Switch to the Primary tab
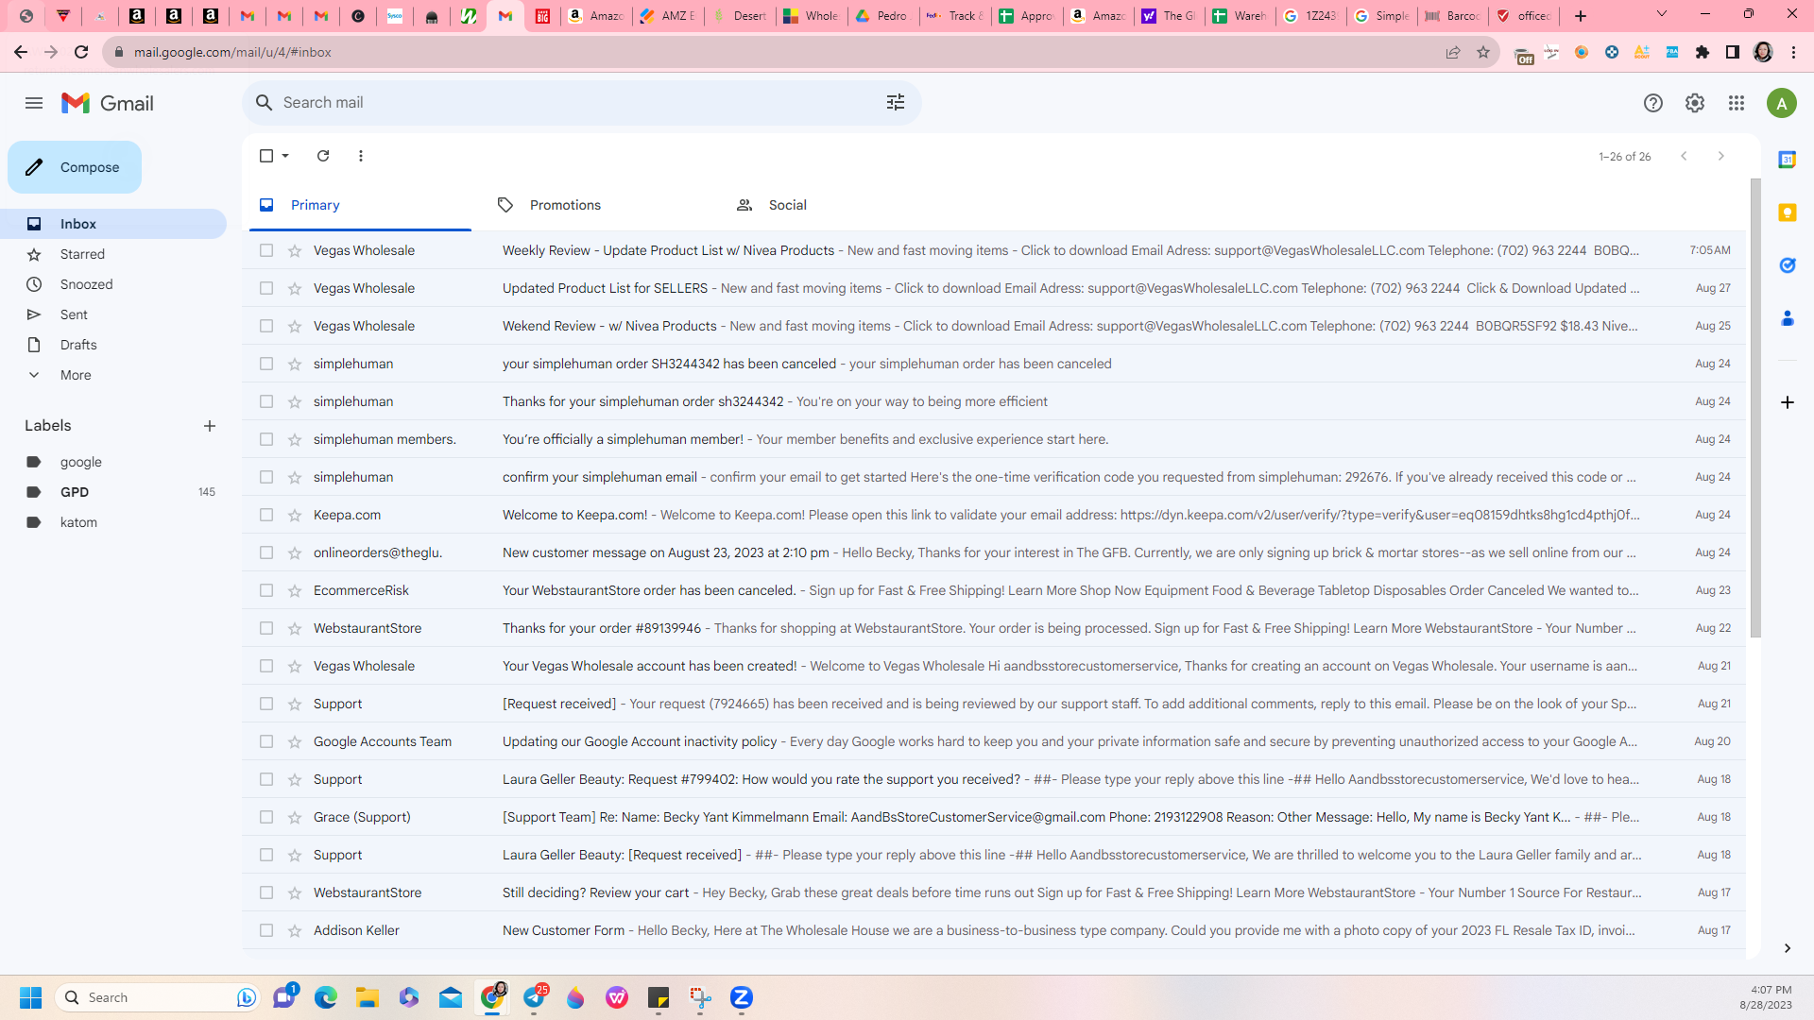Screen dimensions: 1814x1020 tap(360, 205)
